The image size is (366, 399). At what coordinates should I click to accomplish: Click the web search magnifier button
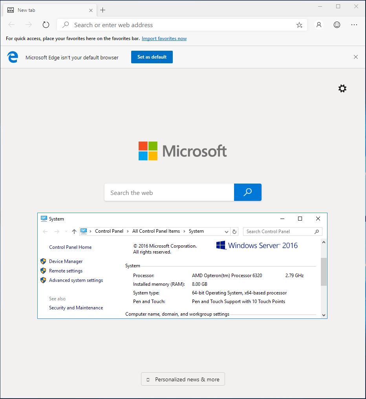point(247,192)
